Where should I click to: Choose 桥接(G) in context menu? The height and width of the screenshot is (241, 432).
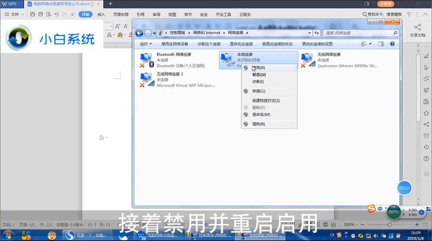[x=269, y=91]
